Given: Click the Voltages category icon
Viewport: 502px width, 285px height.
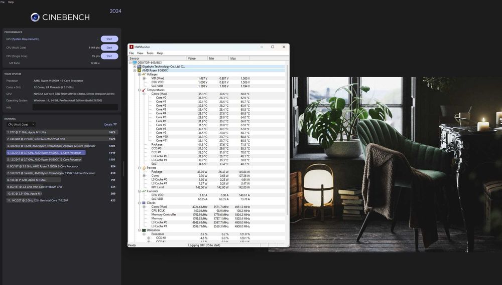Looking at the screenshot, I should pyautogui.click(x=144, y=75).
